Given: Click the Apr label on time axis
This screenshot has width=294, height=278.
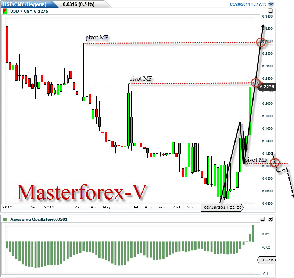Looking at the screenshot, I should [x=94, y=207].
